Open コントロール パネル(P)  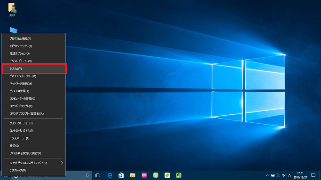[34, 131]
